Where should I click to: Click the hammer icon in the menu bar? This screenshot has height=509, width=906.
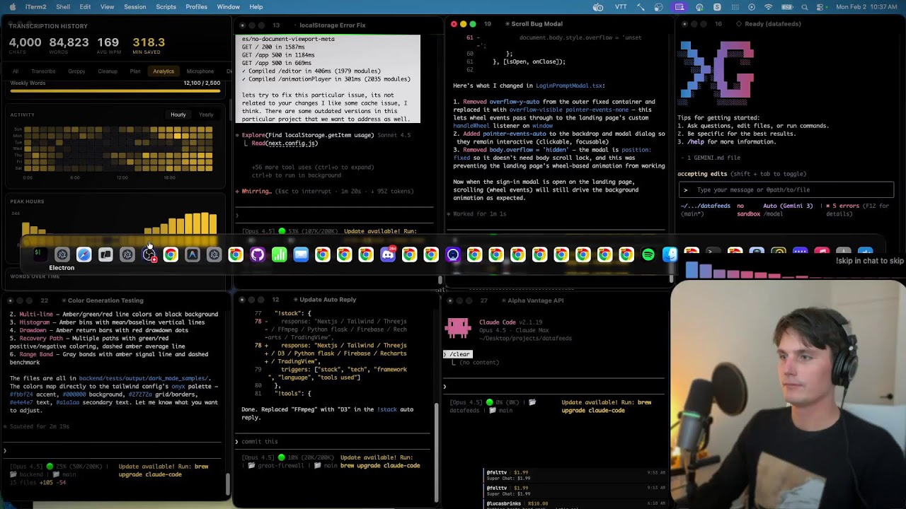(x=640, y=7)
